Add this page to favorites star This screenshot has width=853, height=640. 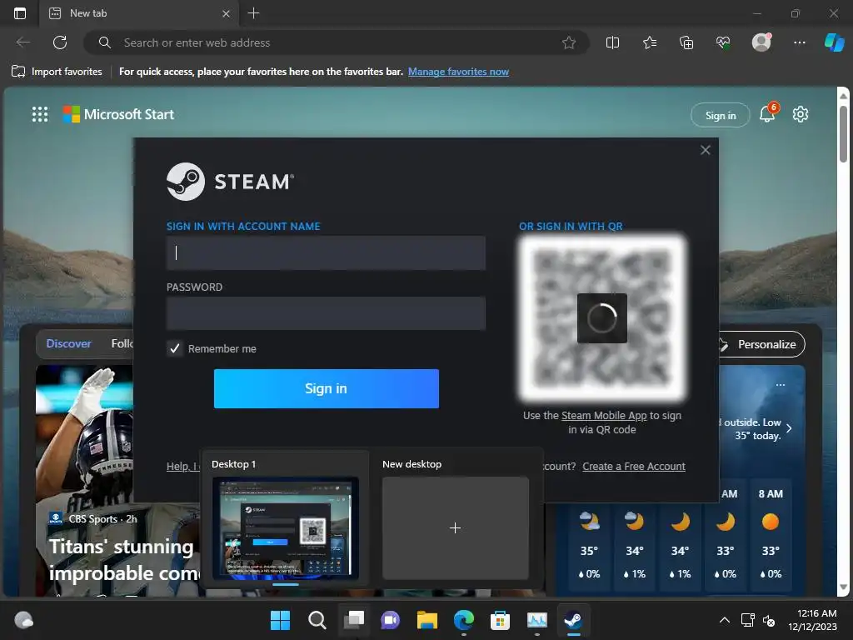[569, 42]
